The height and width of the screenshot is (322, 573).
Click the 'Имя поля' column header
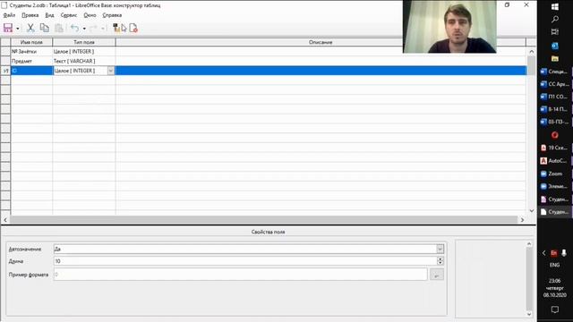(x=31, y=42)
